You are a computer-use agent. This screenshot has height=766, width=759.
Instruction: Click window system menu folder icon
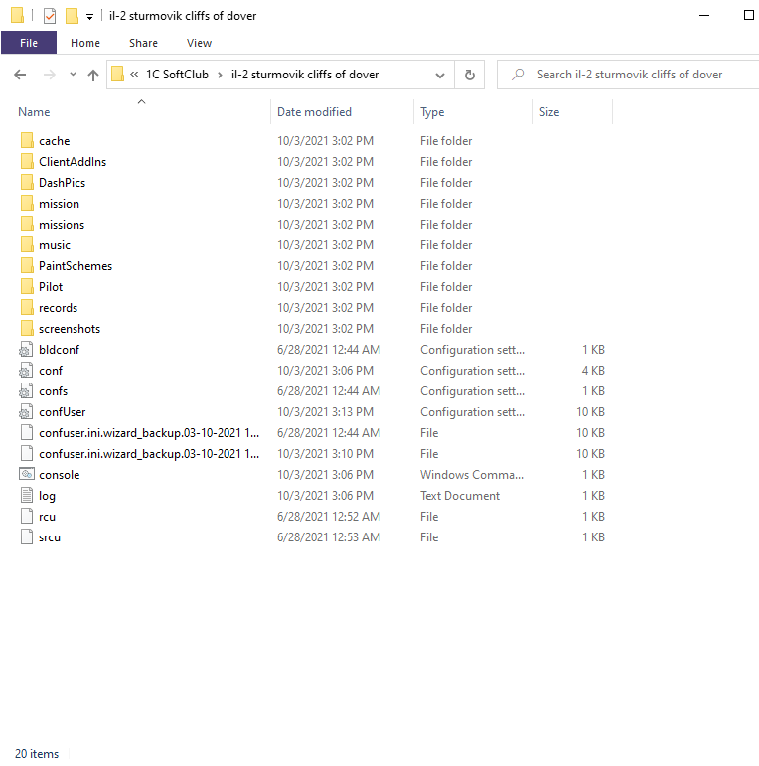[17, 15]
